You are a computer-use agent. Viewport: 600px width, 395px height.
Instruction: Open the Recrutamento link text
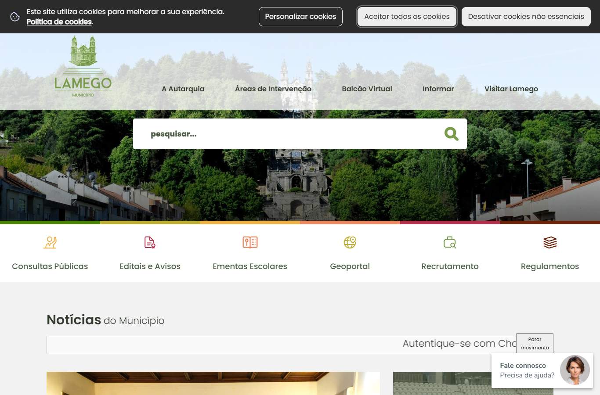click(450, 266)
